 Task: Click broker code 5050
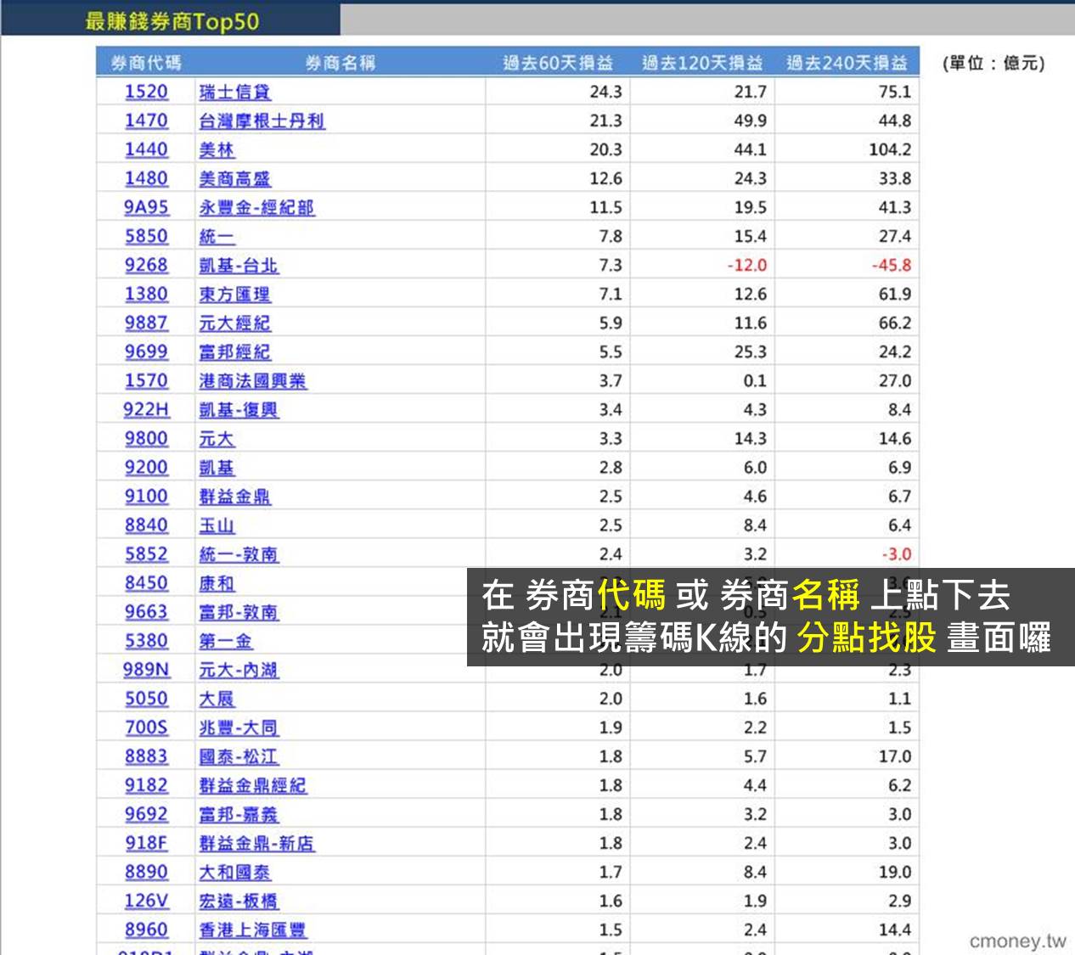tap(146, 698)
